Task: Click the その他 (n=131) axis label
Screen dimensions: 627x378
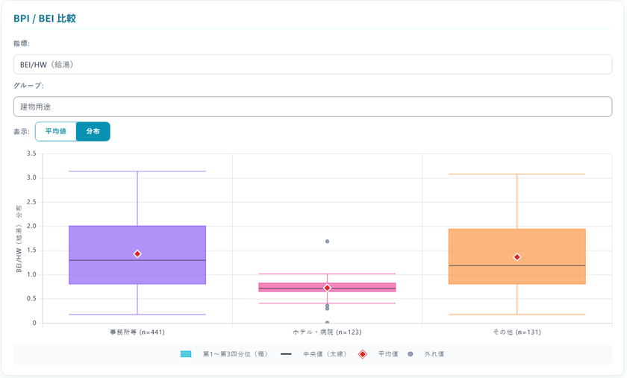Action: [x=517, y=332]
